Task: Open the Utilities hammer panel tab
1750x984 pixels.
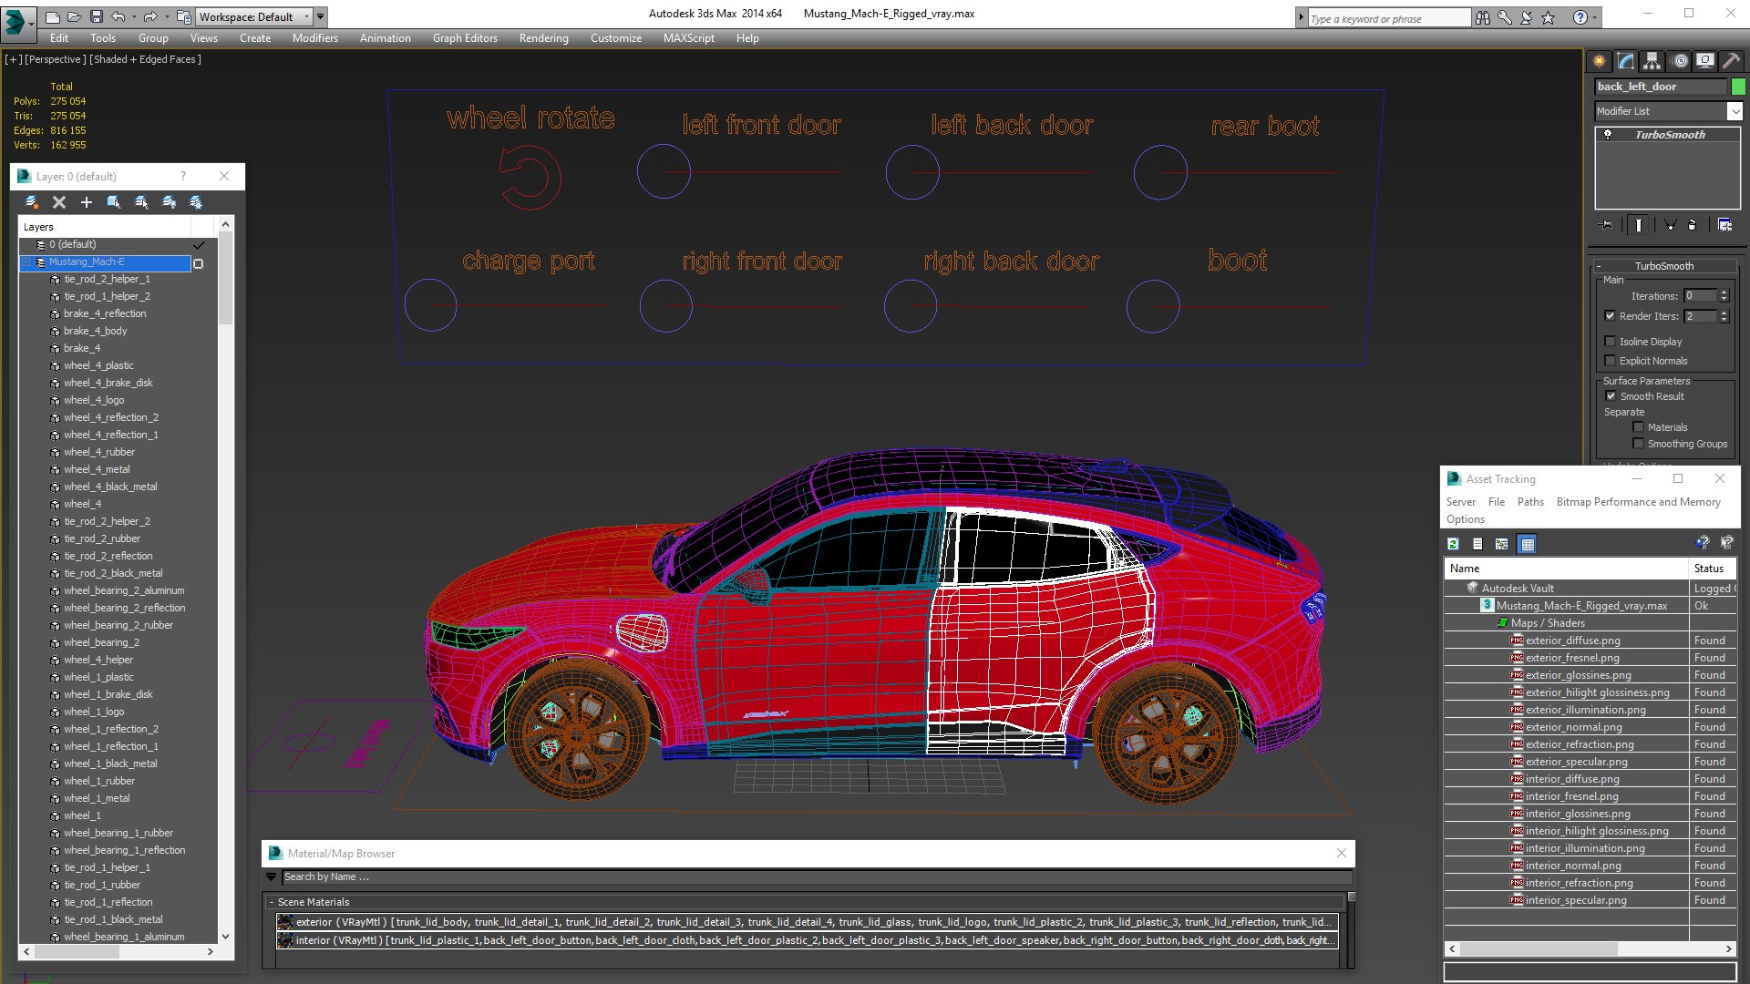Action: 1732,61
